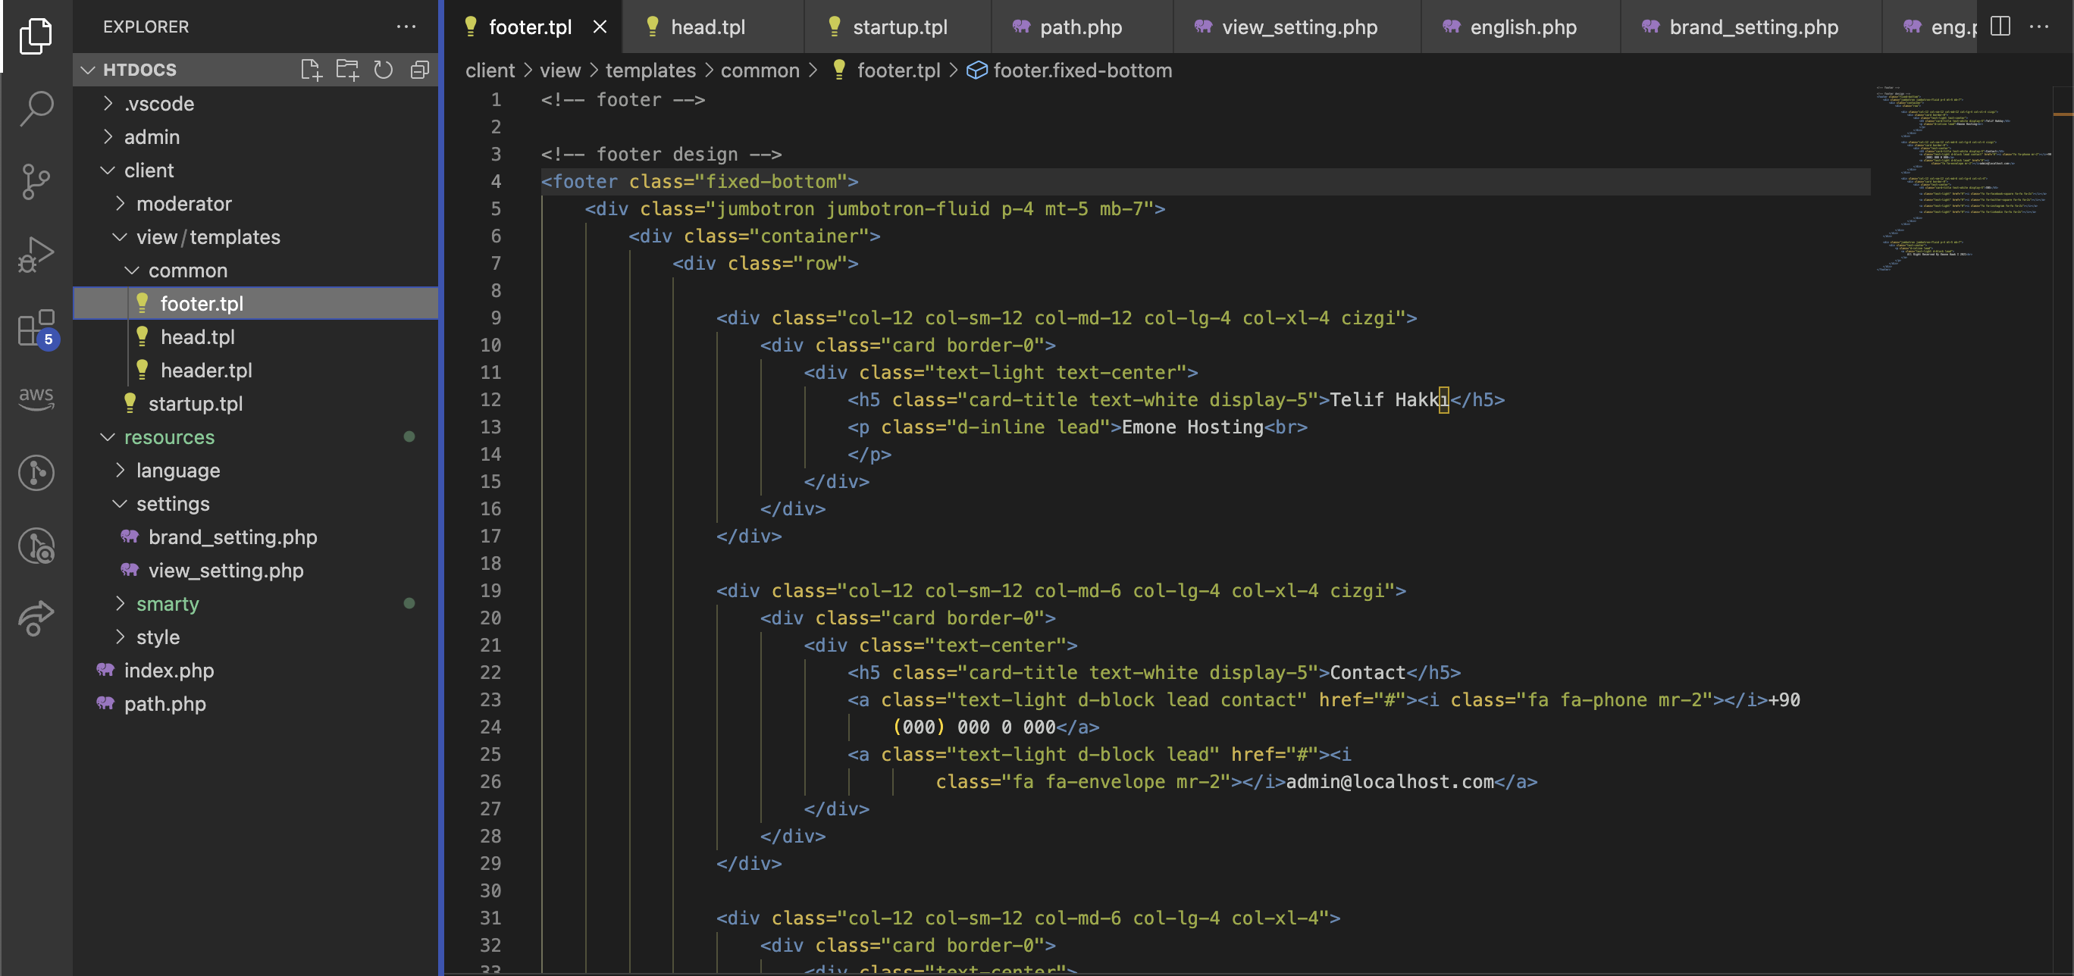Refresh the explorer file tree
Image resolution: width=2074 pixels, height=976 pixels.
point(384,70)
